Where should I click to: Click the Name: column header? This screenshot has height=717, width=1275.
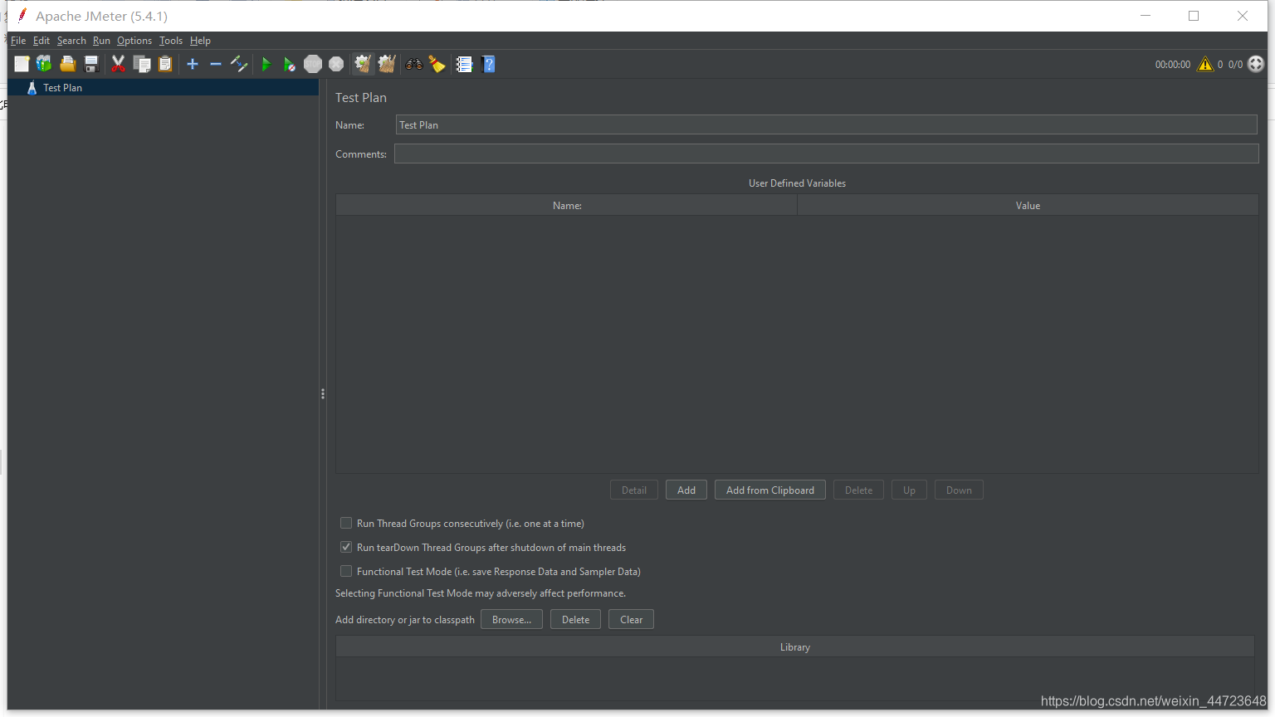pyautogui.click(x=567, y=205)
